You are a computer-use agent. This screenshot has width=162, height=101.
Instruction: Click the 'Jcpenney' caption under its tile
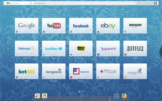point(81,81)
